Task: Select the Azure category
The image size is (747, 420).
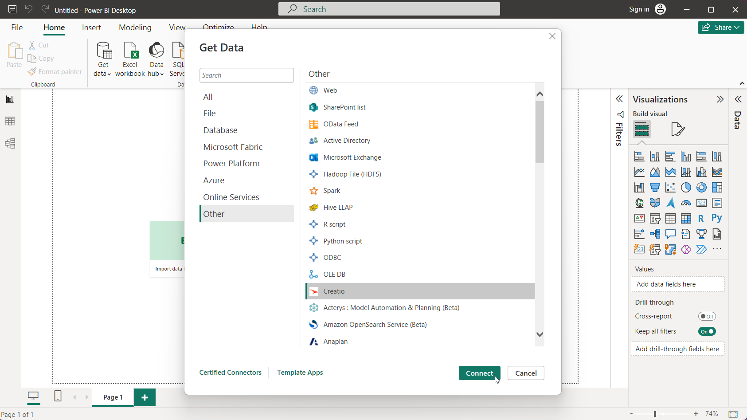Action: coord(246,181)
